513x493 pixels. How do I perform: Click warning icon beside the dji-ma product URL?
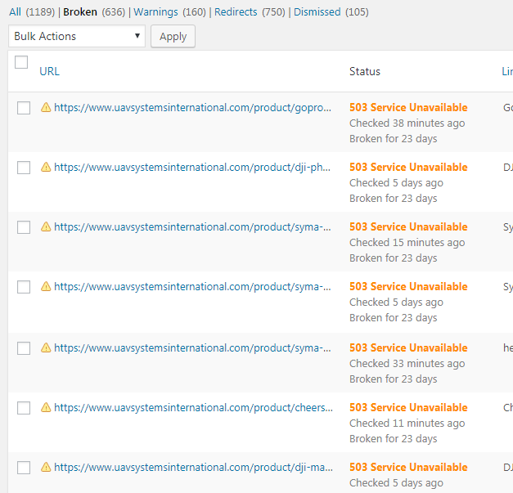point(46,467)
